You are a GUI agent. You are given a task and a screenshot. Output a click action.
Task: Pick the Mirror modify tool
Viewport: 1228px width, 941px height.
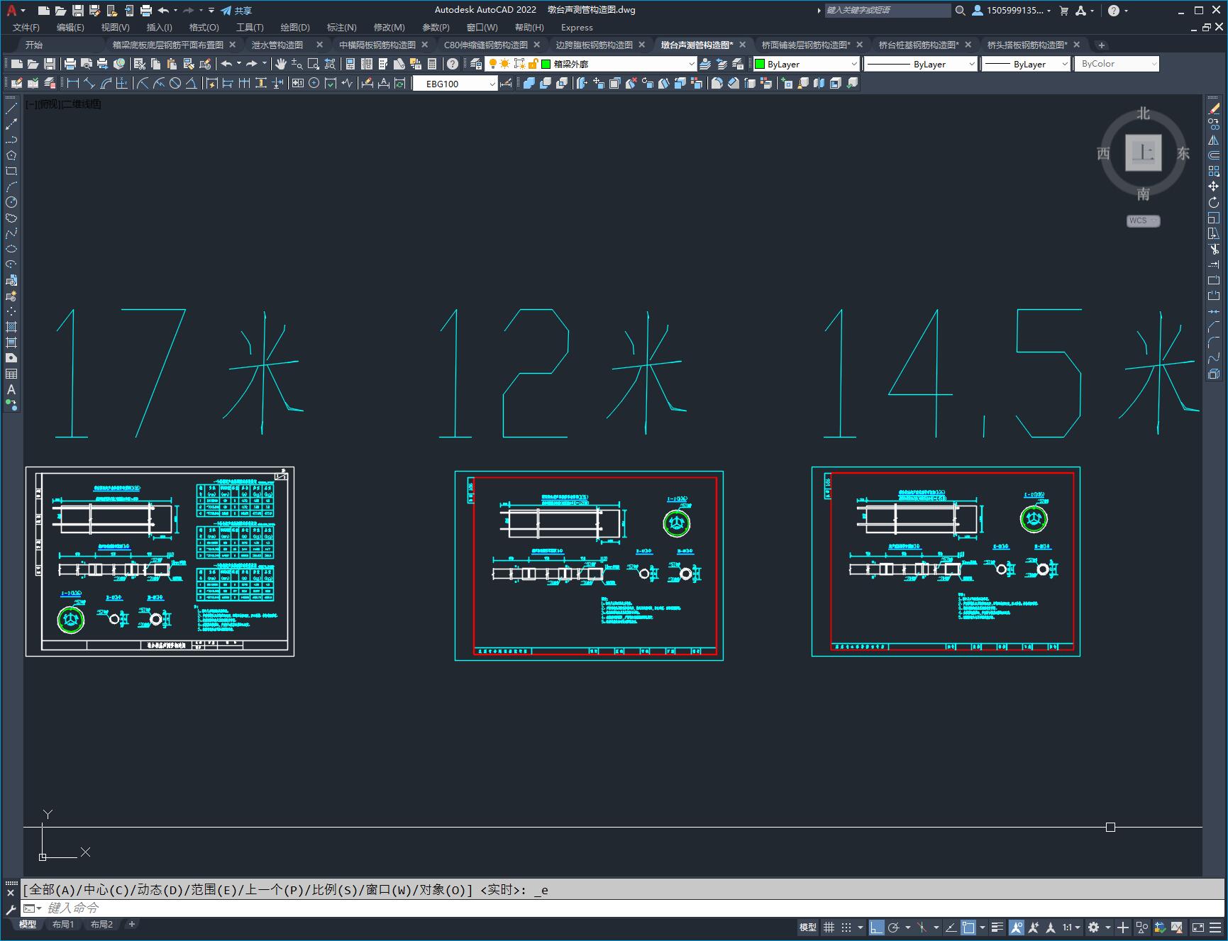[1214, 140]
